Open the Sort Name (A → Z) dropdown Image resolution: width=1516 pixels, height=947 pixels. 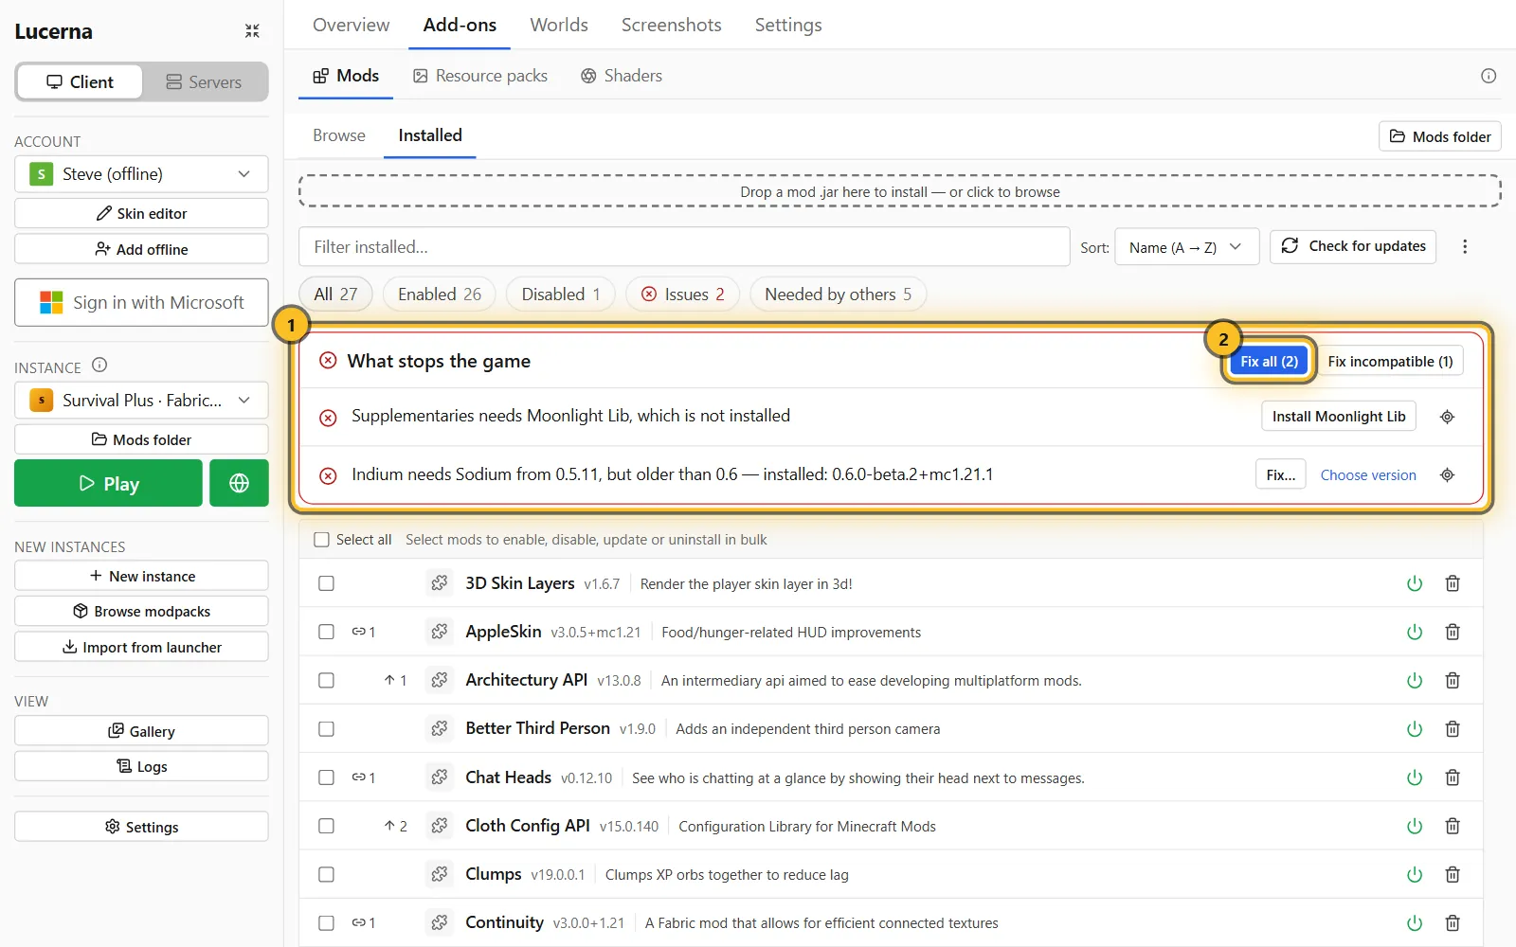pyautogui.click(x=1186, y=247)
